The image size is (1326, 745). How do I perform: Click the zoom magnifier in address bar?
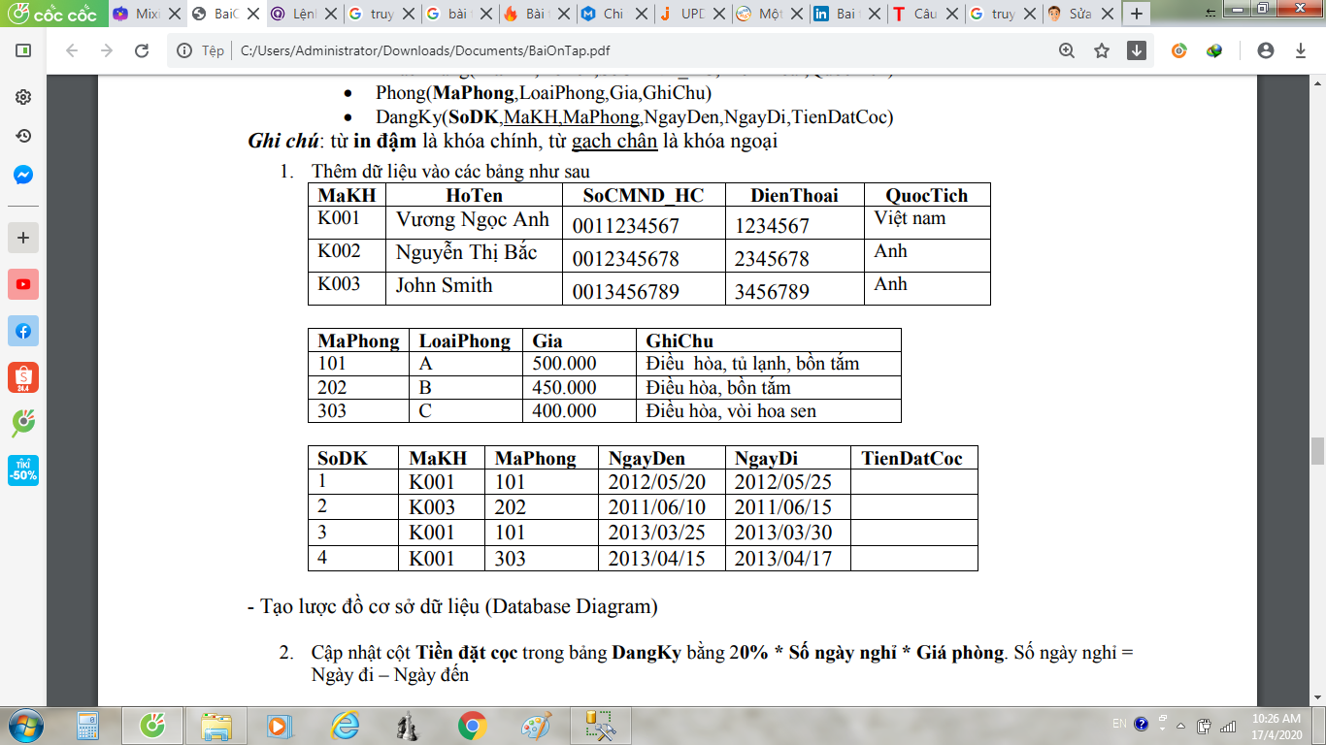click(1067, 51)
